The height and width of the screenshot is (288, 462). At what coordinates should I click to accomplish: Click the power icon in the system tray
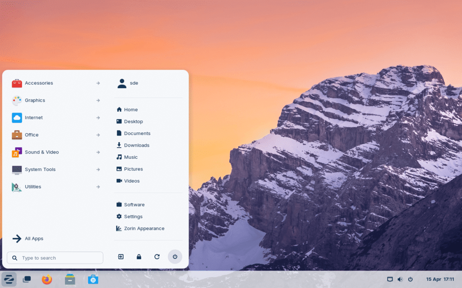coord(411,279)
